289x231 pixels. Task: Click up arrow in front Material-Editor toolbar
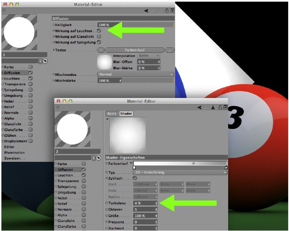pos(213,107)
